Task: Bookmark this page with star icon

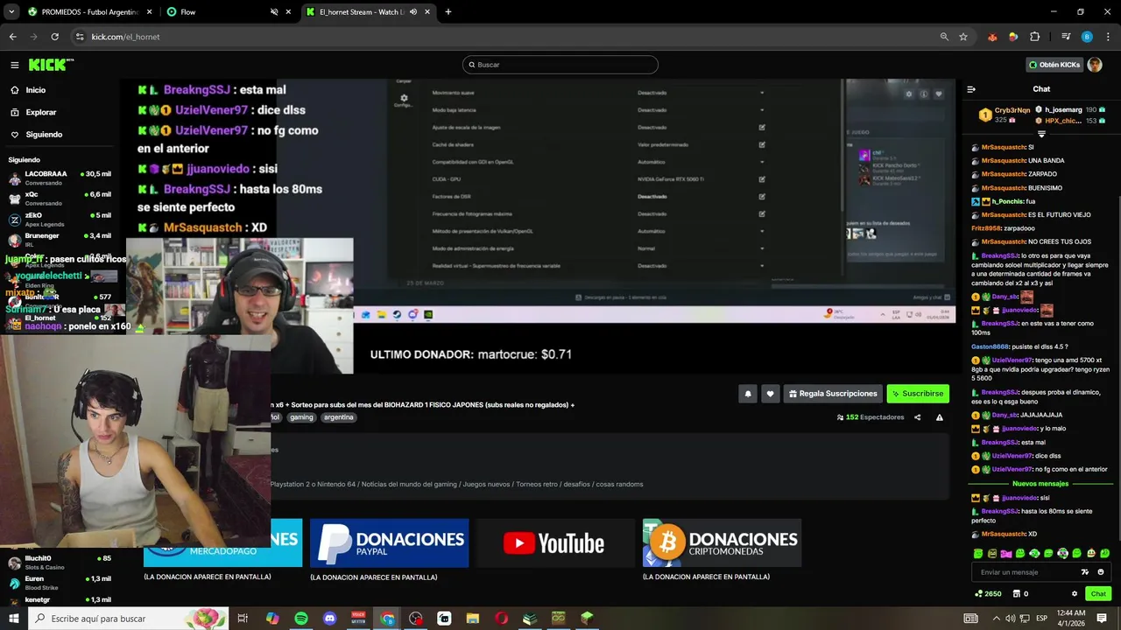Action: tap(963, 37)
